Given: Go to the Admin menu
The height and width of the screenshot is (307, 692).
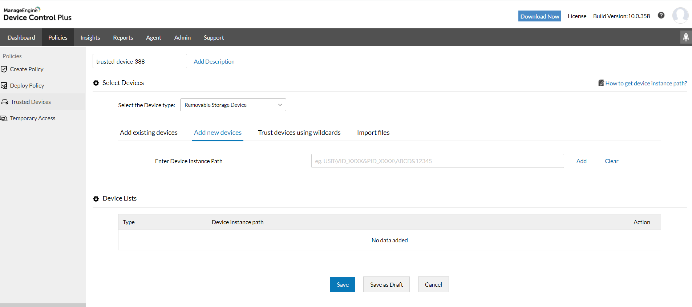Looking at the screenshot, I should [182, 37].
